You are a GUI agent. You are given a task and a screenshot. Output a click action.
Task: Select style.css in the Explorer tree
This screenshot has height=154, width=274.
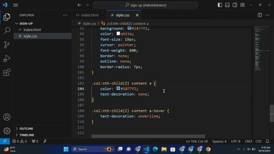point(43,36)
